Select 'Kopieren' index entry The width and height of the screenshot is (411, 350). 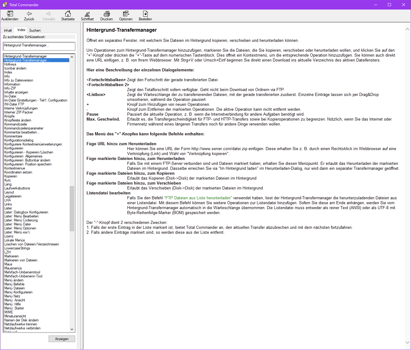[11, 176]
